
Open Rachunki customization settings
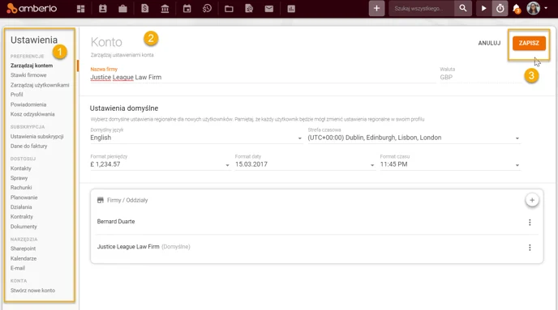coord(21,188)
